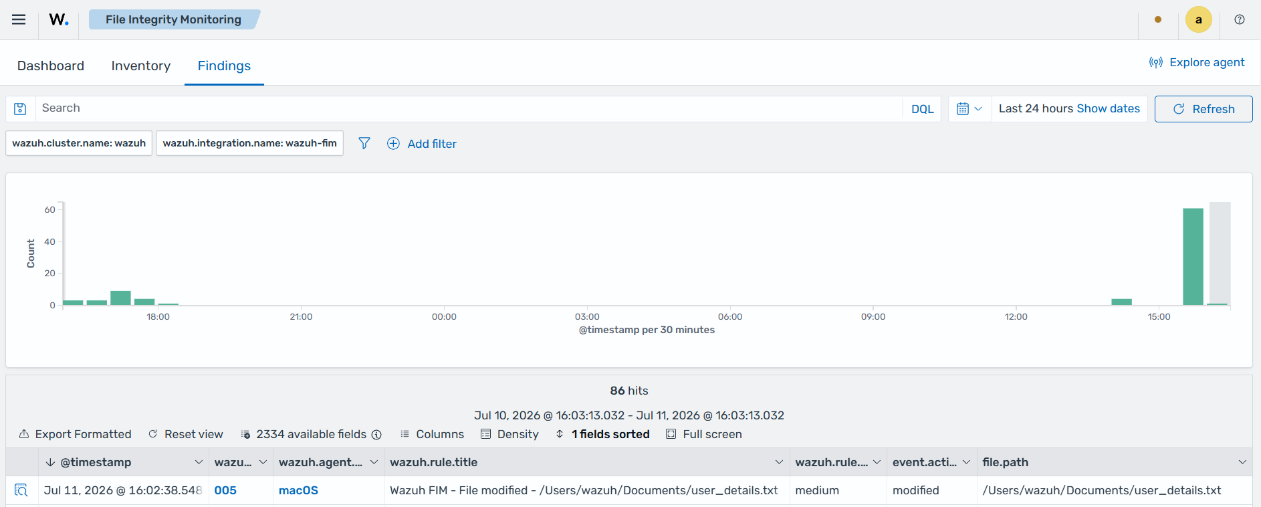Click the small bar near 14:00

(x=1121, y=302)
